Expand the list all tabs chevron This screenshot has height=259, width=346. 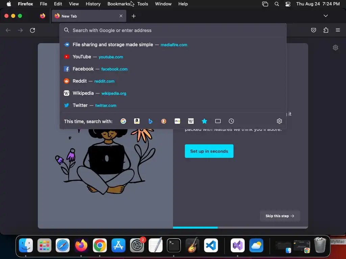coord(325,16)
